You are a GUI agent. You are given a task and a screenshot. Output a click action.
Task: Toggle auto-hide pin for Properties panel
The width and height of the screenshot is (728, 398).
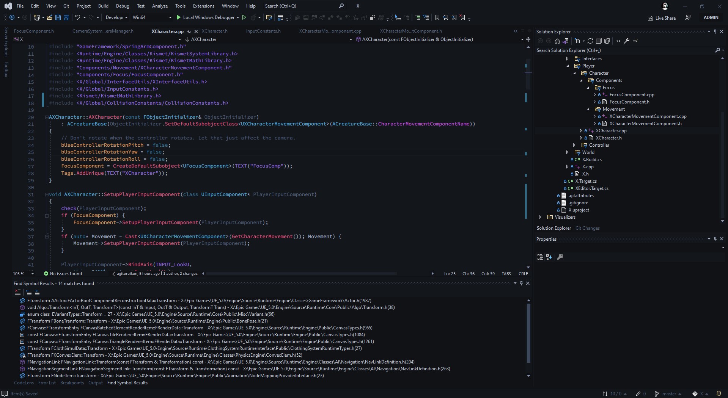tap(715, 239)
